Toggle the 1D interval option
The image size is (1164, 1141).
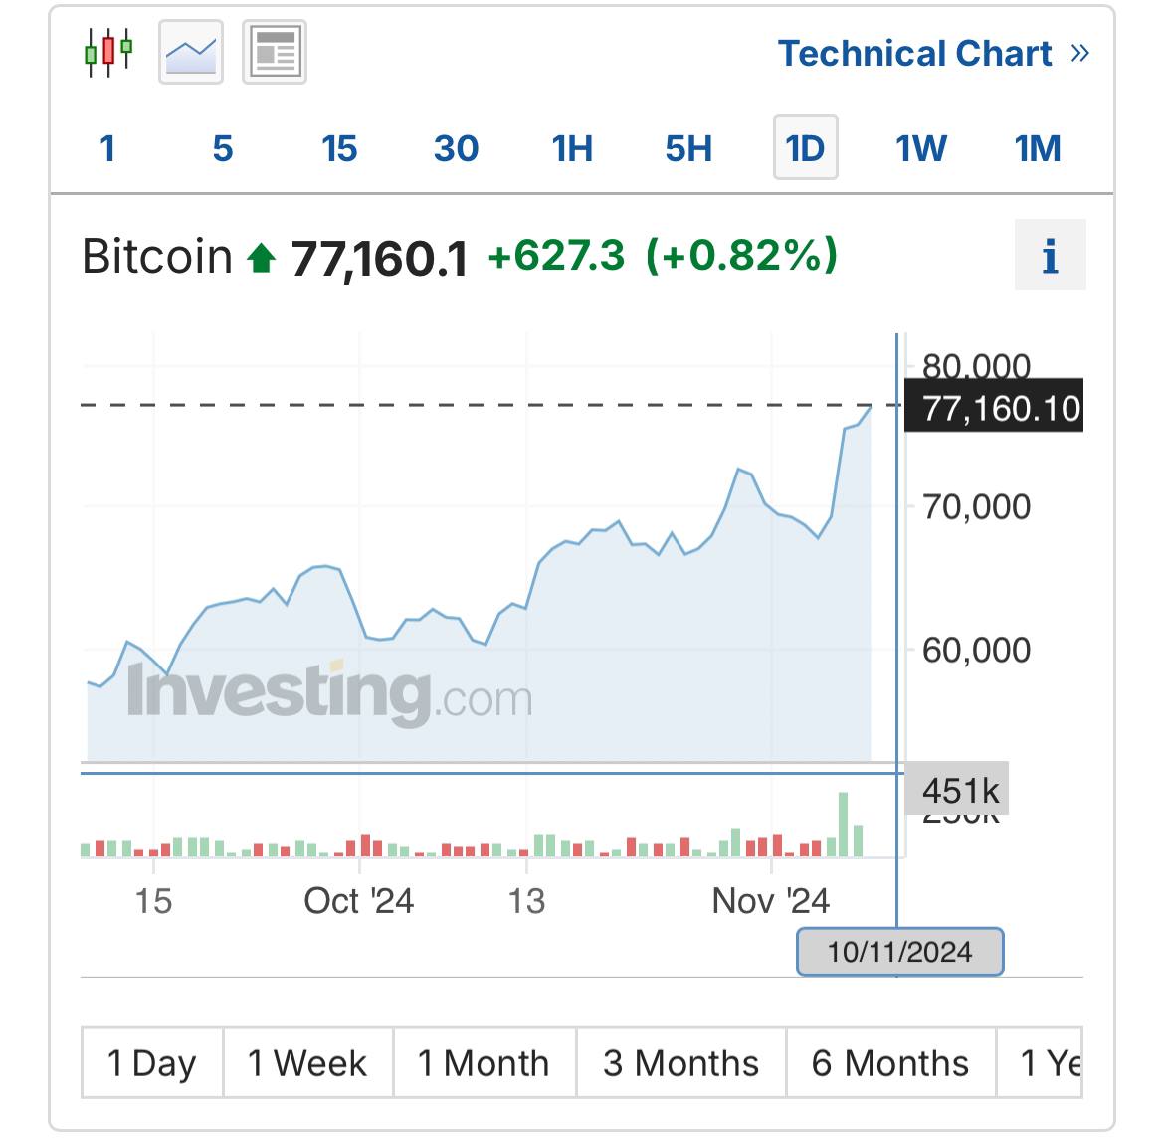[805, 149]
